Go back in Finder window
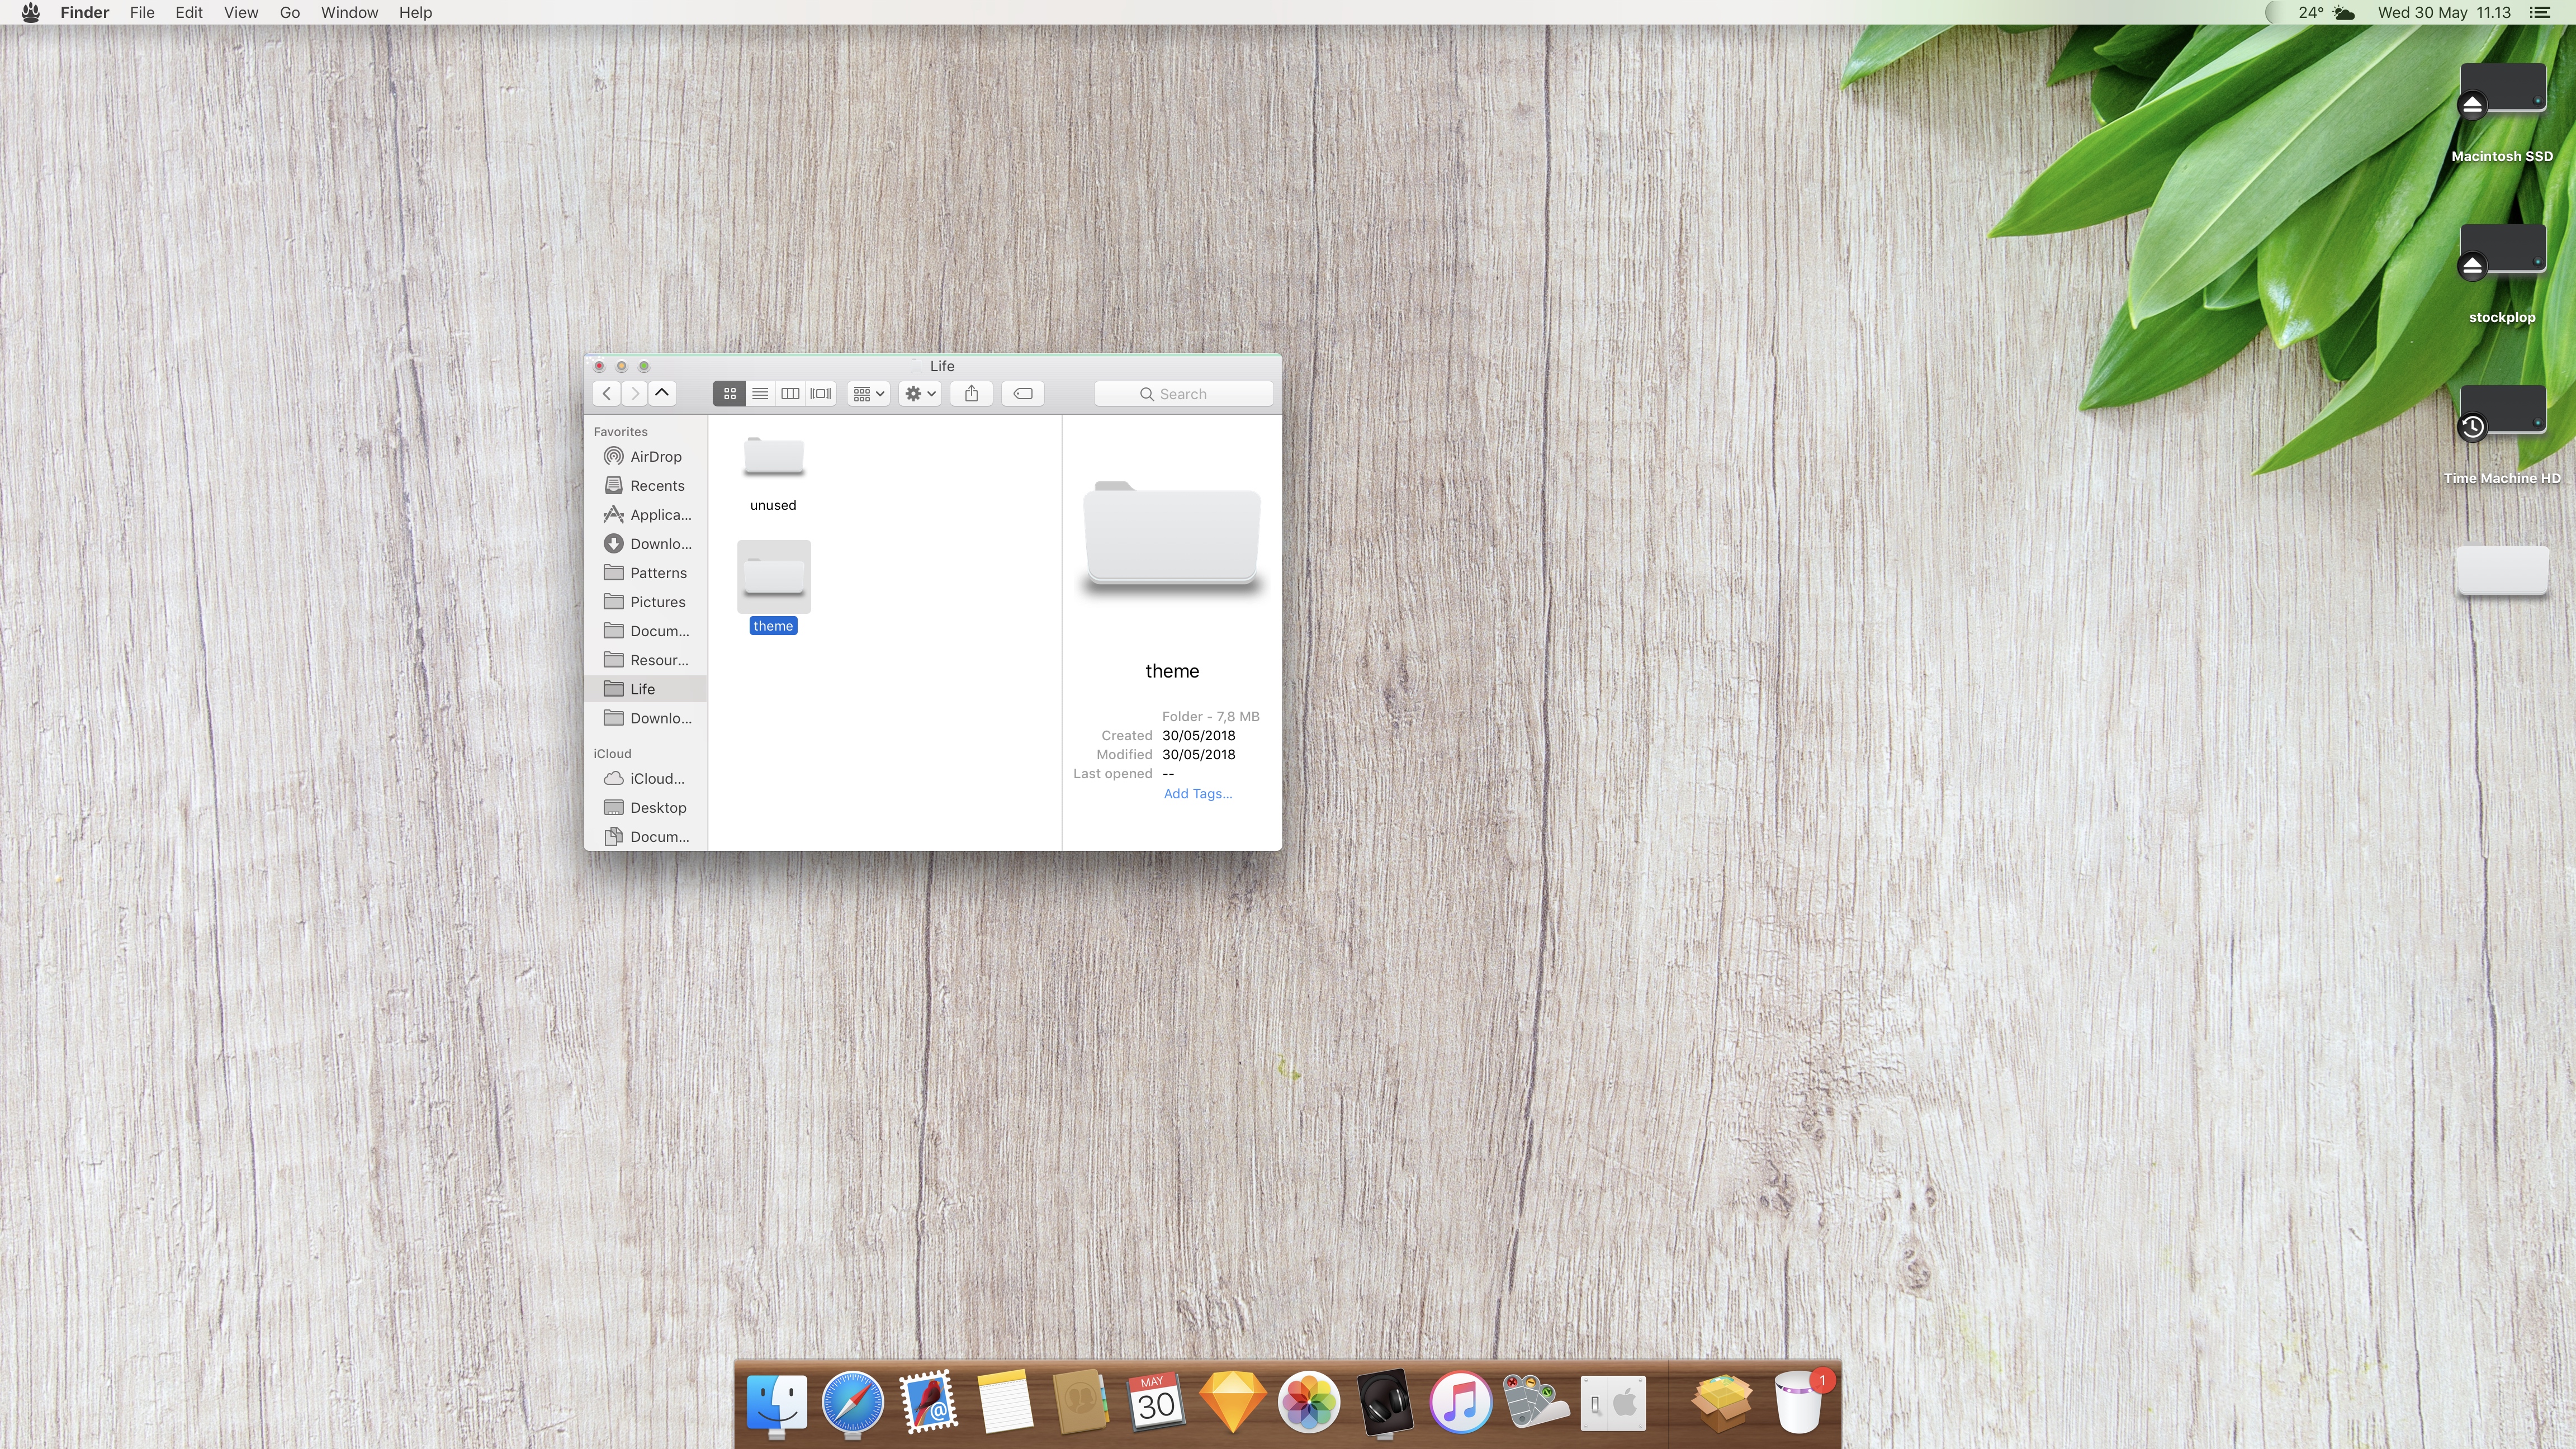Viewport: 2576px width, 1449px height. (x=606, y=394)
